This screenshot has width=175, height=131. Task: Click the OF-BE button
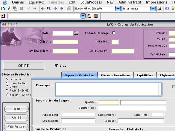pos(24,66)
